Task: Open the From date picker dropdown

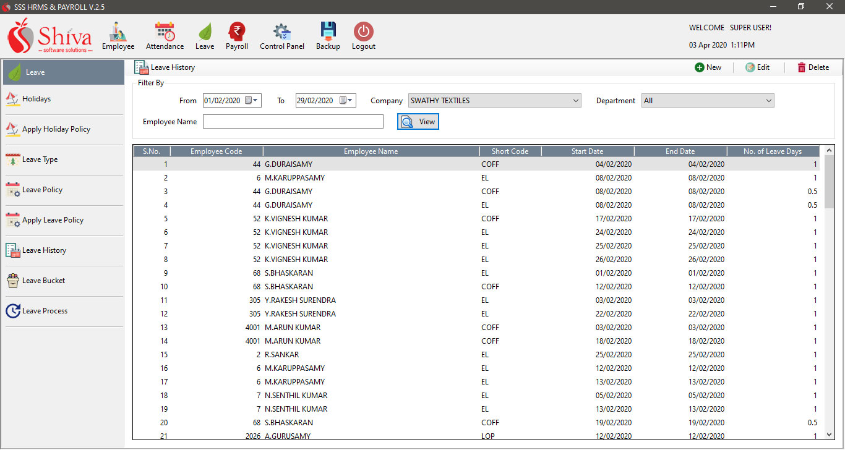Action: (x=256, y=101)
